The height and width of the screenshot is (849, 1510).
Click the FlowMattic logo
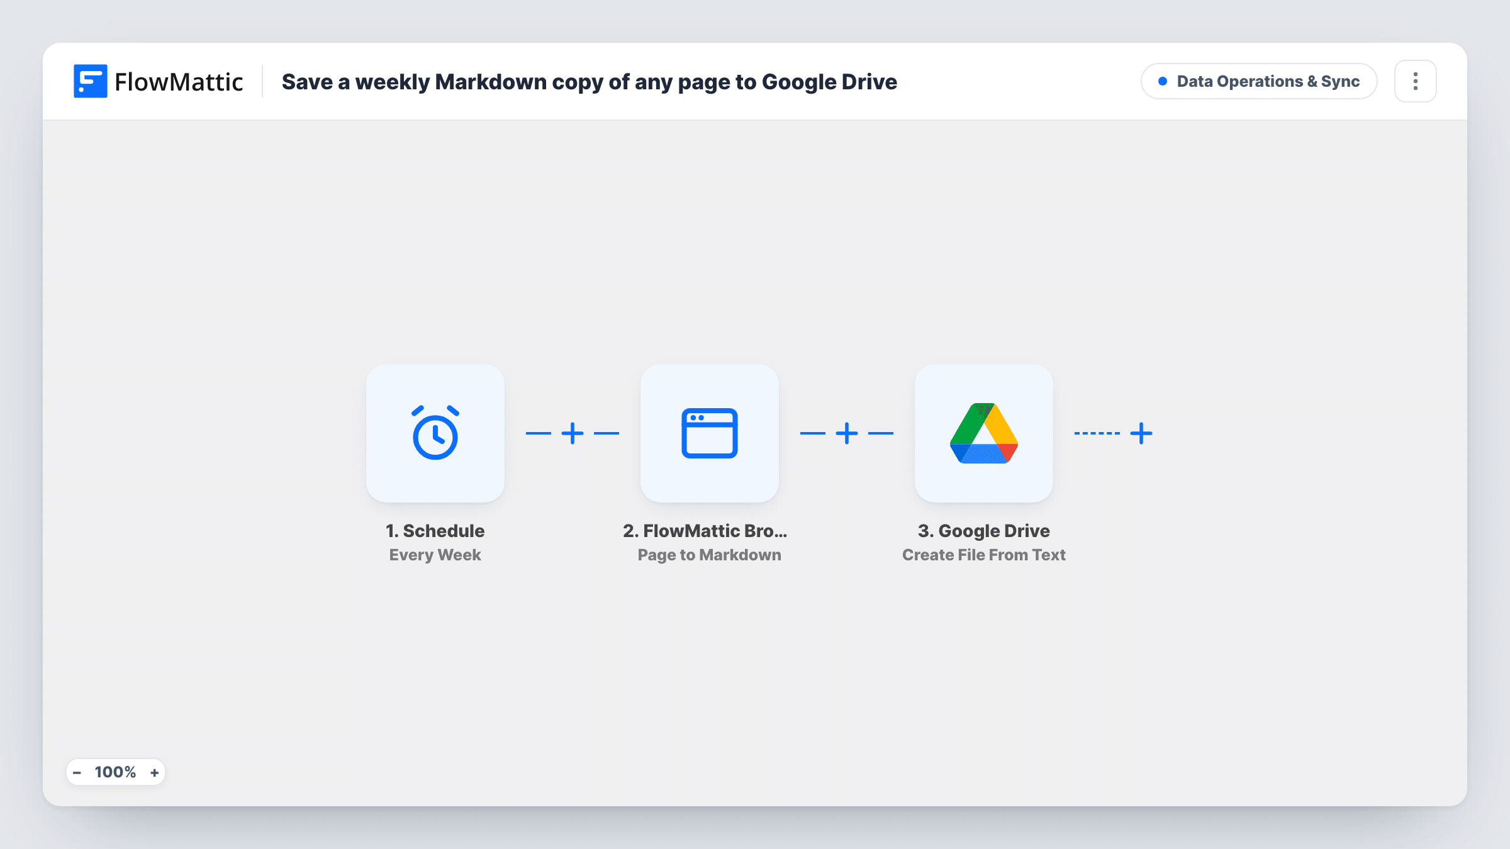158,81
